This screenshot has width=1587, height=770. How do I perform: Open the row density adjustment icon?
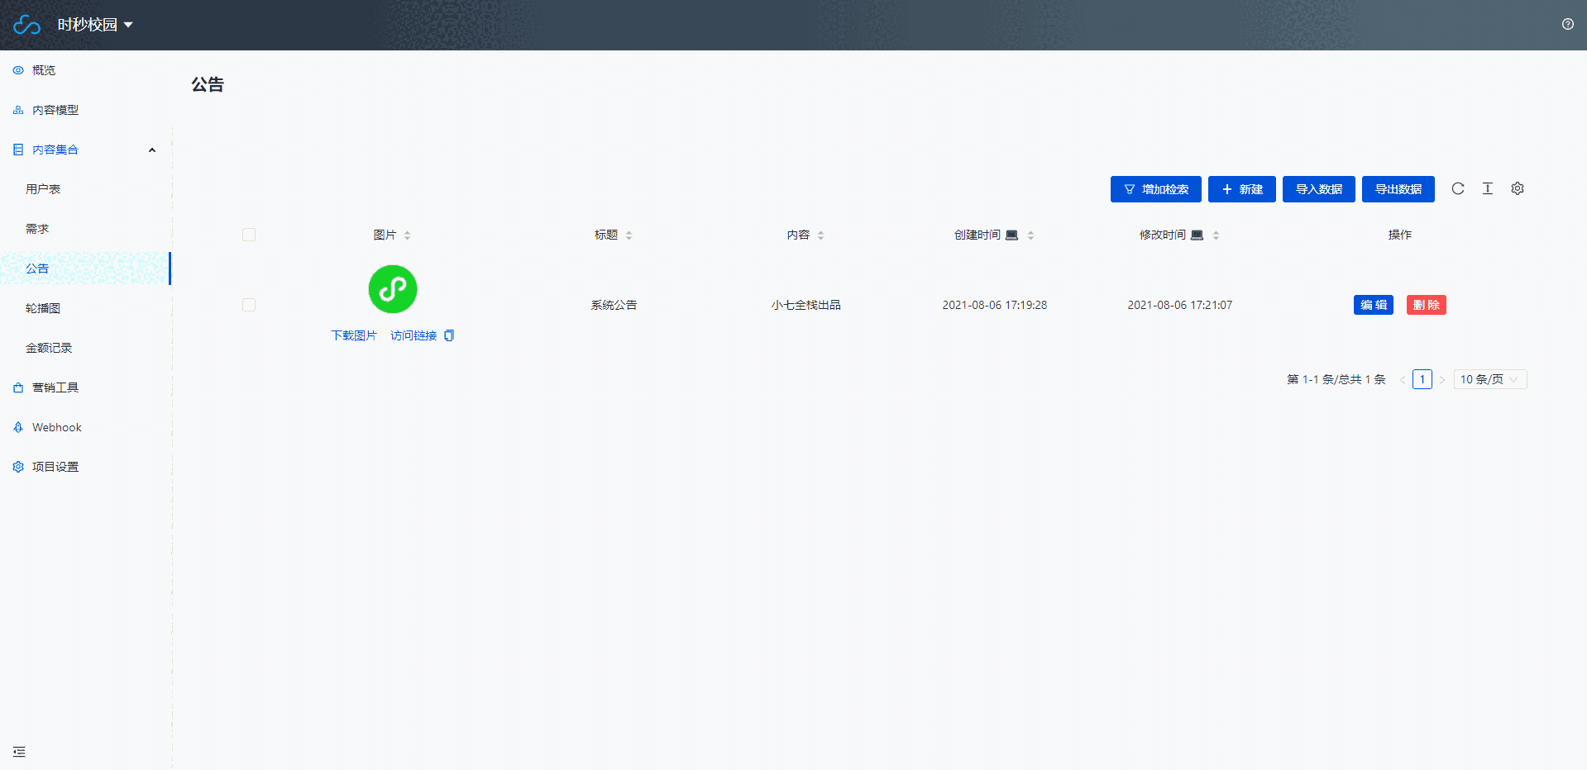point(1487,188)
